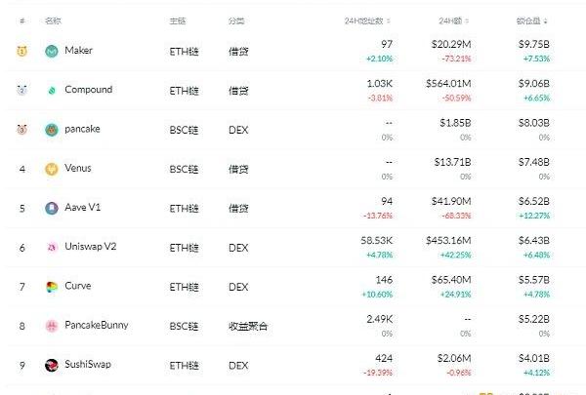Click the Aave V1 project logo
Viewport: 586px width, 395px height.
[52, 208]
